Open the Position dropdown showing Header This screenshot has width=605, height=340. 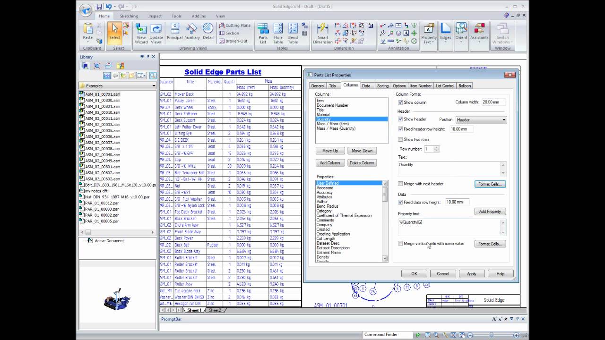[481, 120]
